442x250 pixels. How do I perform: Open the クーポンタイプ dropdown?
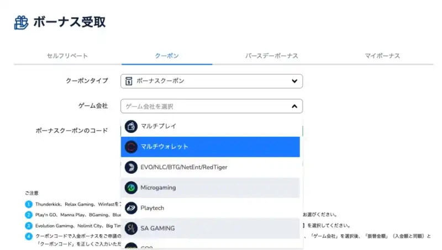(x=212, y=81)
